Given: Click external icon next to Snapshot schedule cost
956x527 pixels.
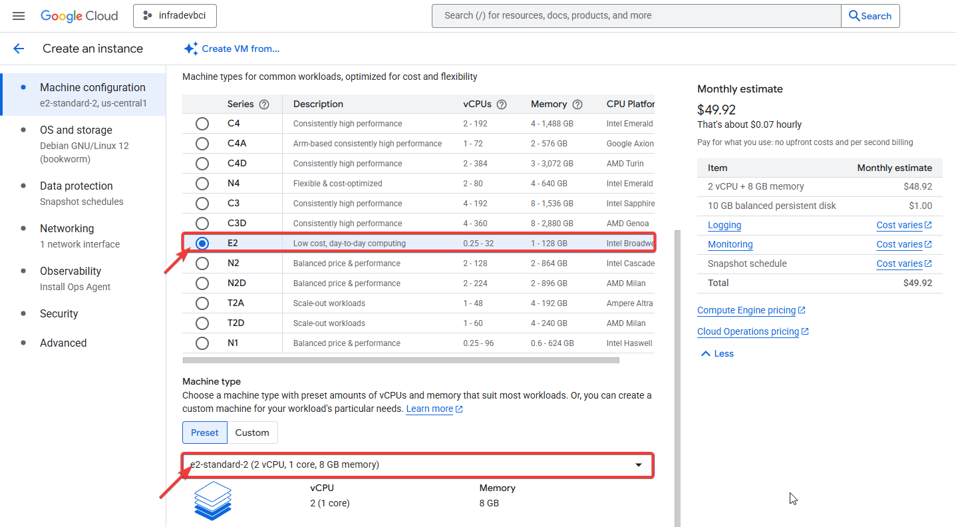Looking at the screenshot, I should coord(928,264).
